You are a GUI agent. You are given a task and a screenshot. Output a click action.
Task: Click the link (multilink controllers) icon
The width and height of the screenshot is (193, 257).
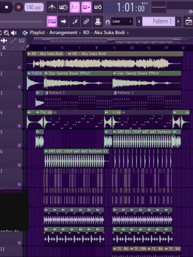pyautogui.click(x=86, y=21)
